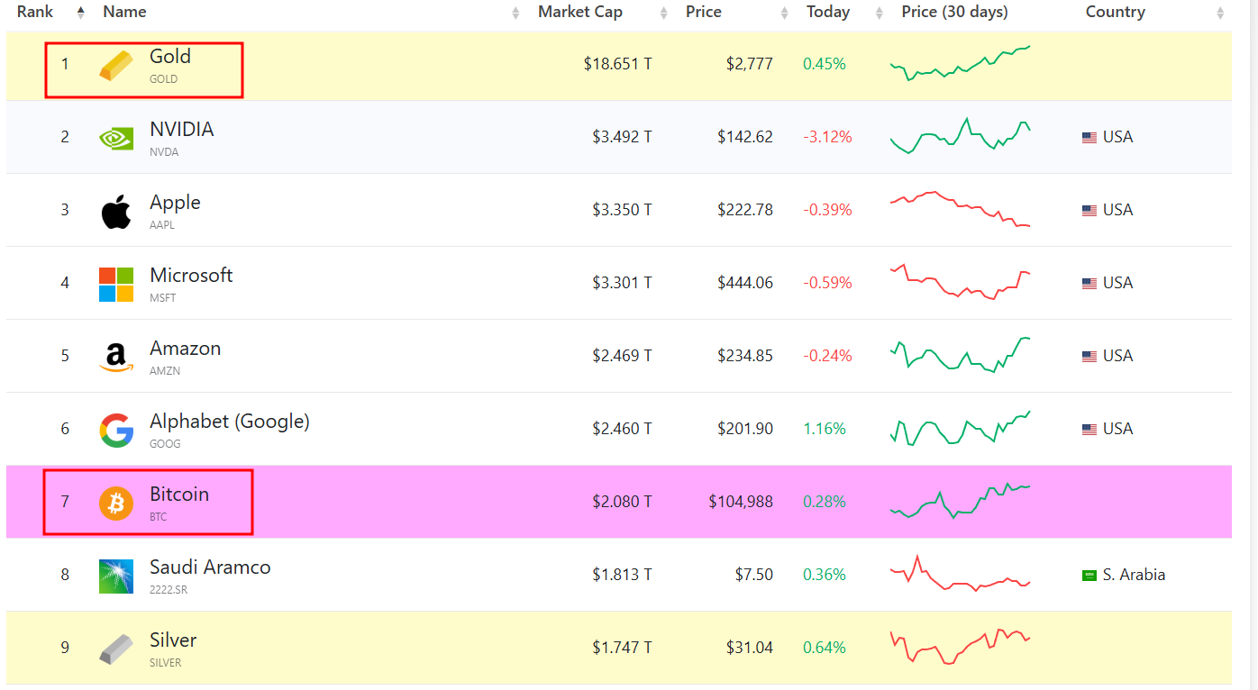
Task: Sort by Price using its arrows
Action: point(784,13)
